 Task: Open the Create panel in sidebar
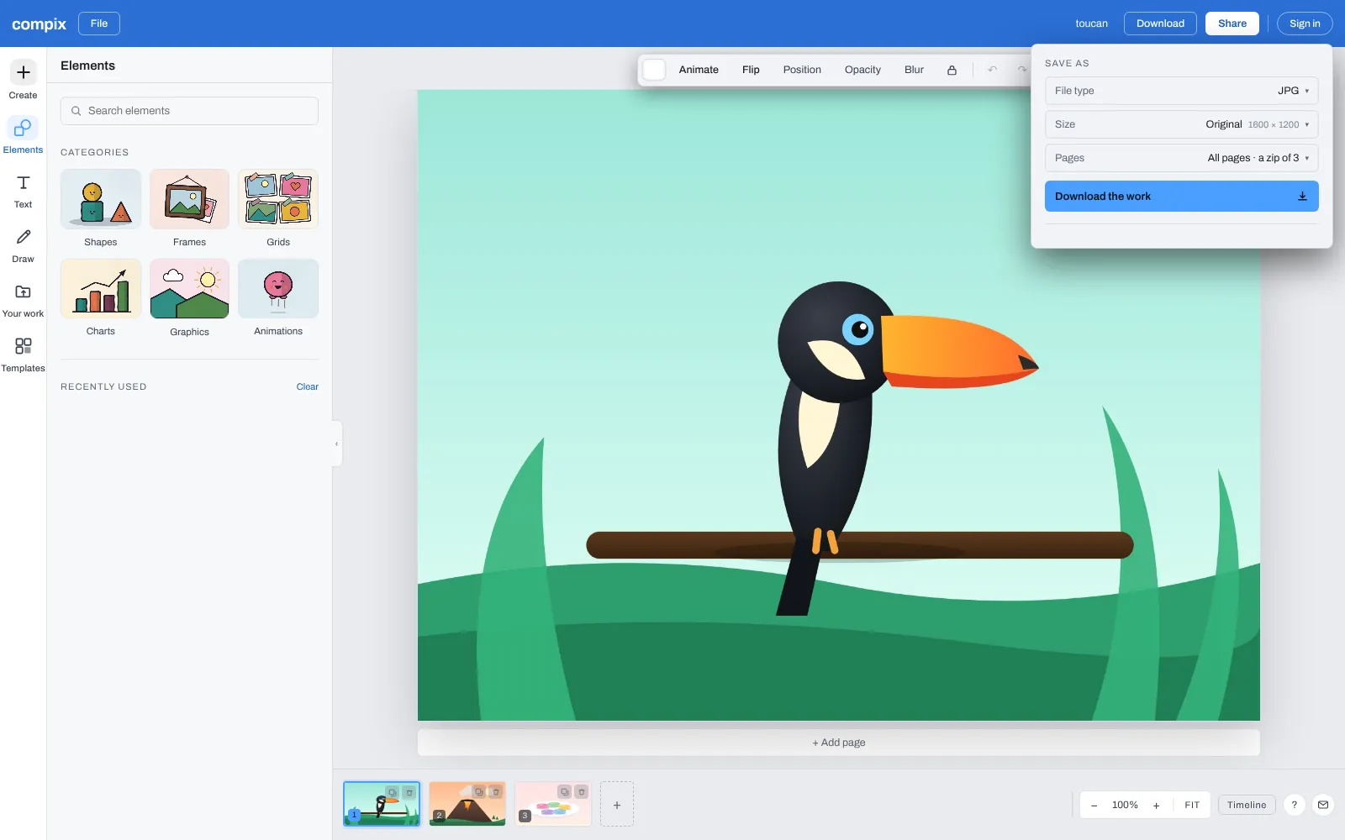pyautogui.click(x=23, y=80)
